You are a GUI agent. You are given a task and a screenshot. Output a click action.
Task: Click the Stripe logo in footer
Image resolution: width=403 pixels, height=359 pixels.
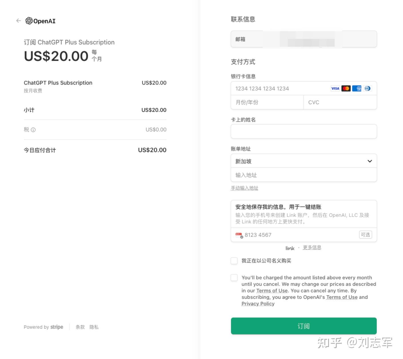tap(57, 327)
